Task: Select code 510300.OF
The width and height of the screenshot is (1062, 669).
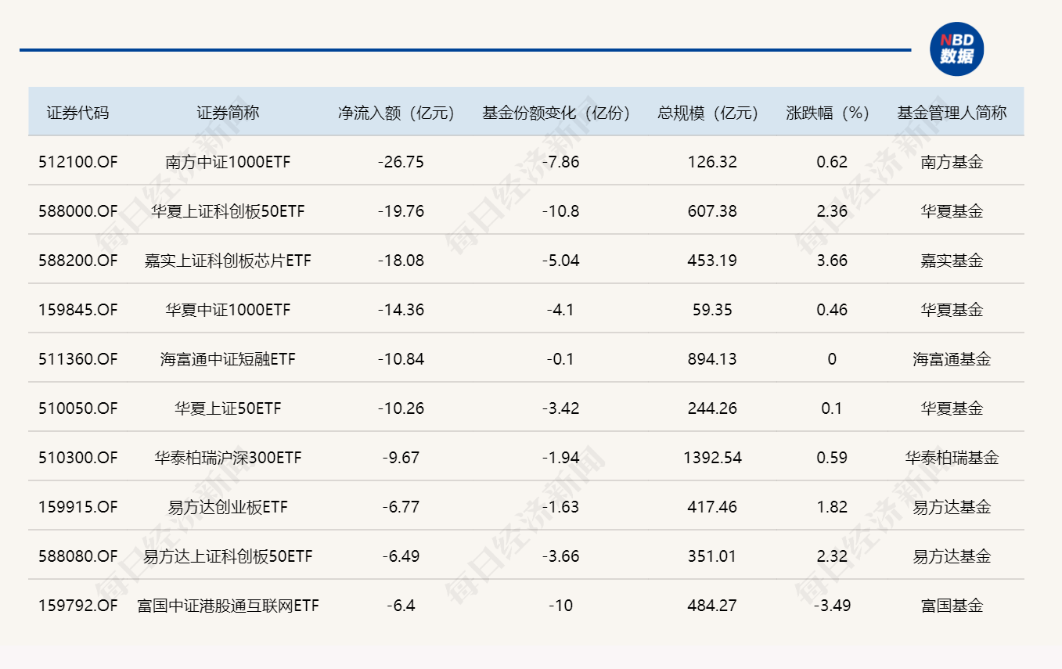Action: 77,458
